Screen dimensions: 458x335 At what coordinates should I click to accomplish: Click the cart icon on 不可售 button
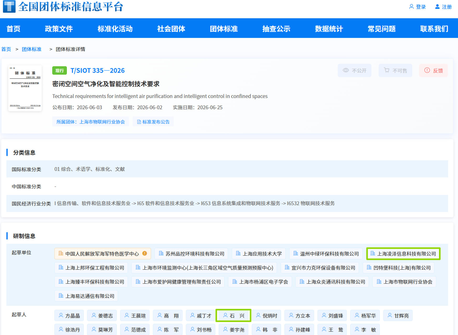pos(387,70)
